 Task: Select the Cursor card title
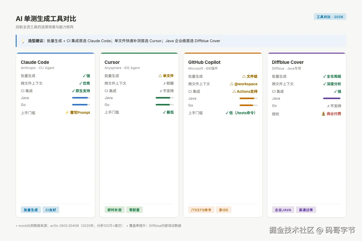[112, 62]
